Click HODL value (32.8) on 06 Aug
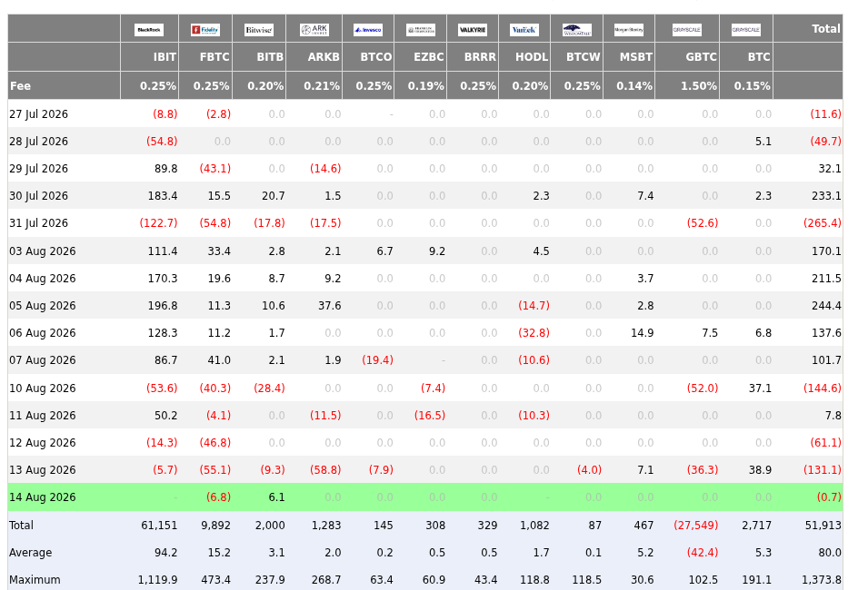Image resolution: width=858 pixels, height=590 pixels. (534, 333)
